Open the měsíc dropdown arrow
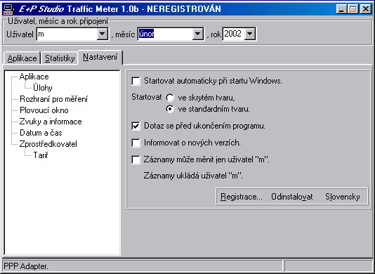Viewport: 375px width, 274px height. (198, 34)
